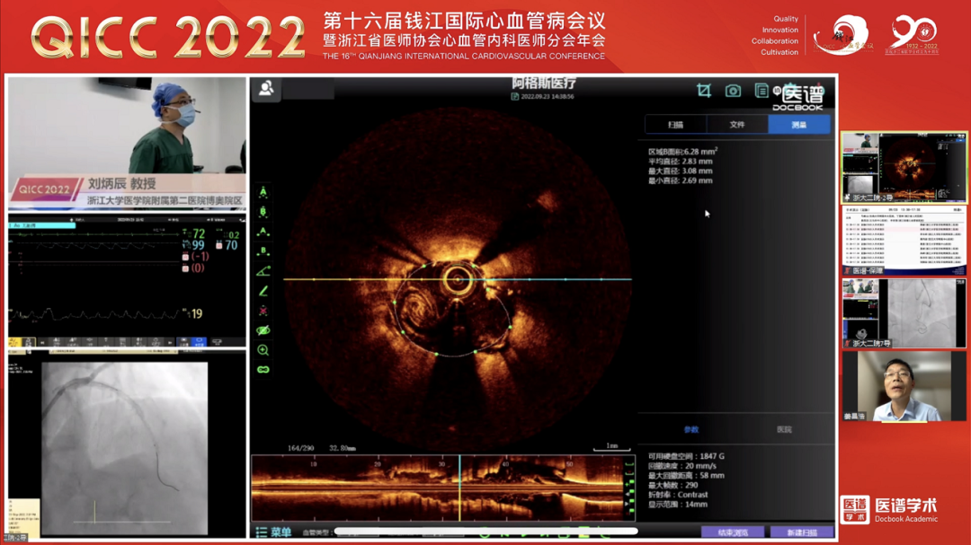Open the report document icon
Image resolution: width=971 pixels, height=545 pixels.
pos(762,91)
